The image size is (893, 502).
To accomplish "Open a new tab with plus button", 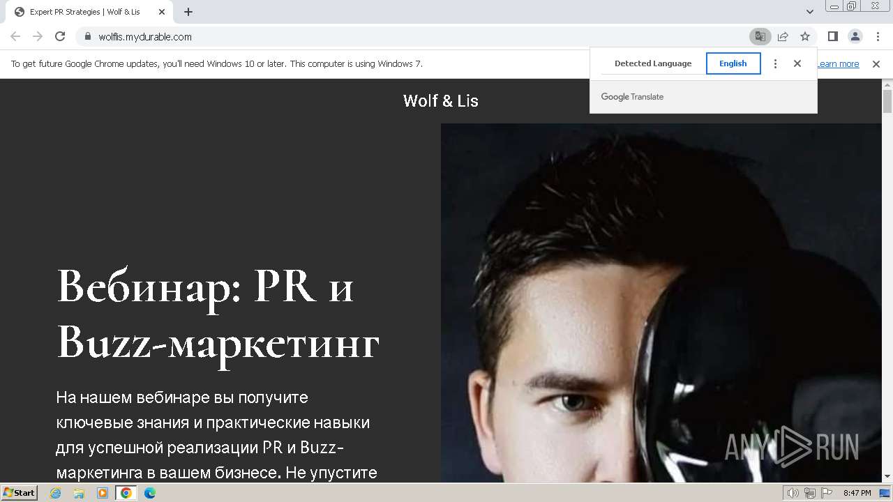I will coord(188,12).
